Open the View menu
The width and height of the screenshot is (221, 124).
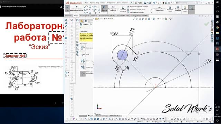pyautogui.click(x=97, y=3)
